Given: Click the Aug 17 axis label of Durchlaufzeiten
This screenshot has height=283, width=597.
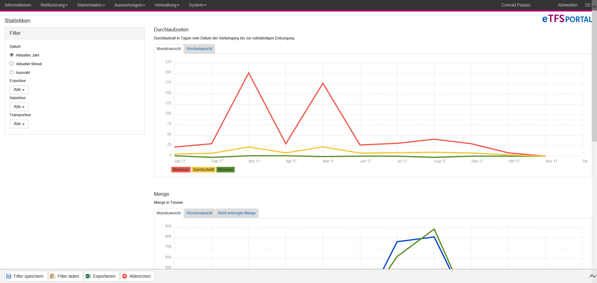Looking at the screenshot, I should point(440,161).
